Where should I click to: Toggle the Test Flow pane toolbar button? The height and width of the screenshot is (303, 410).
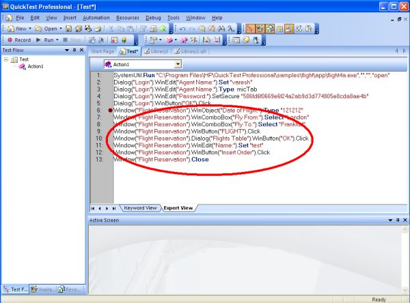coord(250,29)
